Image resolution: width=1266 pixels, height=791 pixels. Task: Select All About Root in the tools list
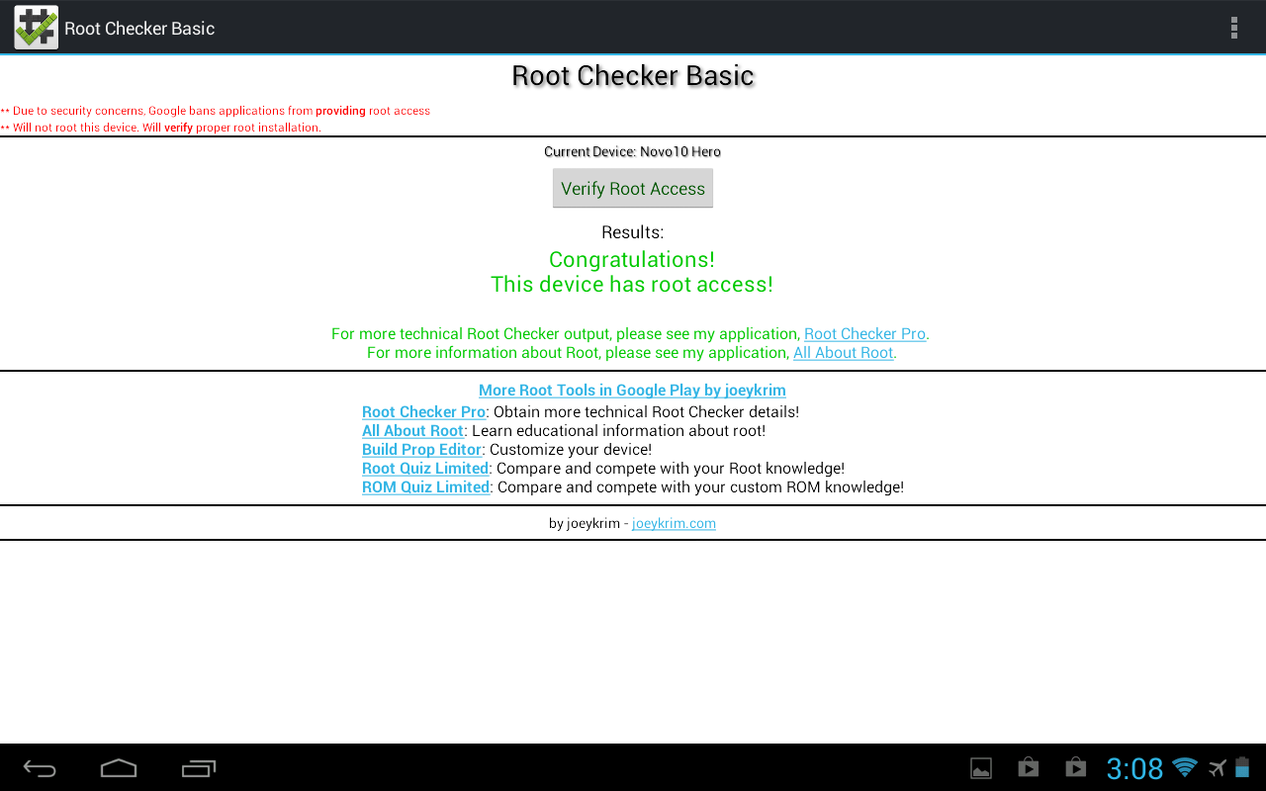pos(412,431)
